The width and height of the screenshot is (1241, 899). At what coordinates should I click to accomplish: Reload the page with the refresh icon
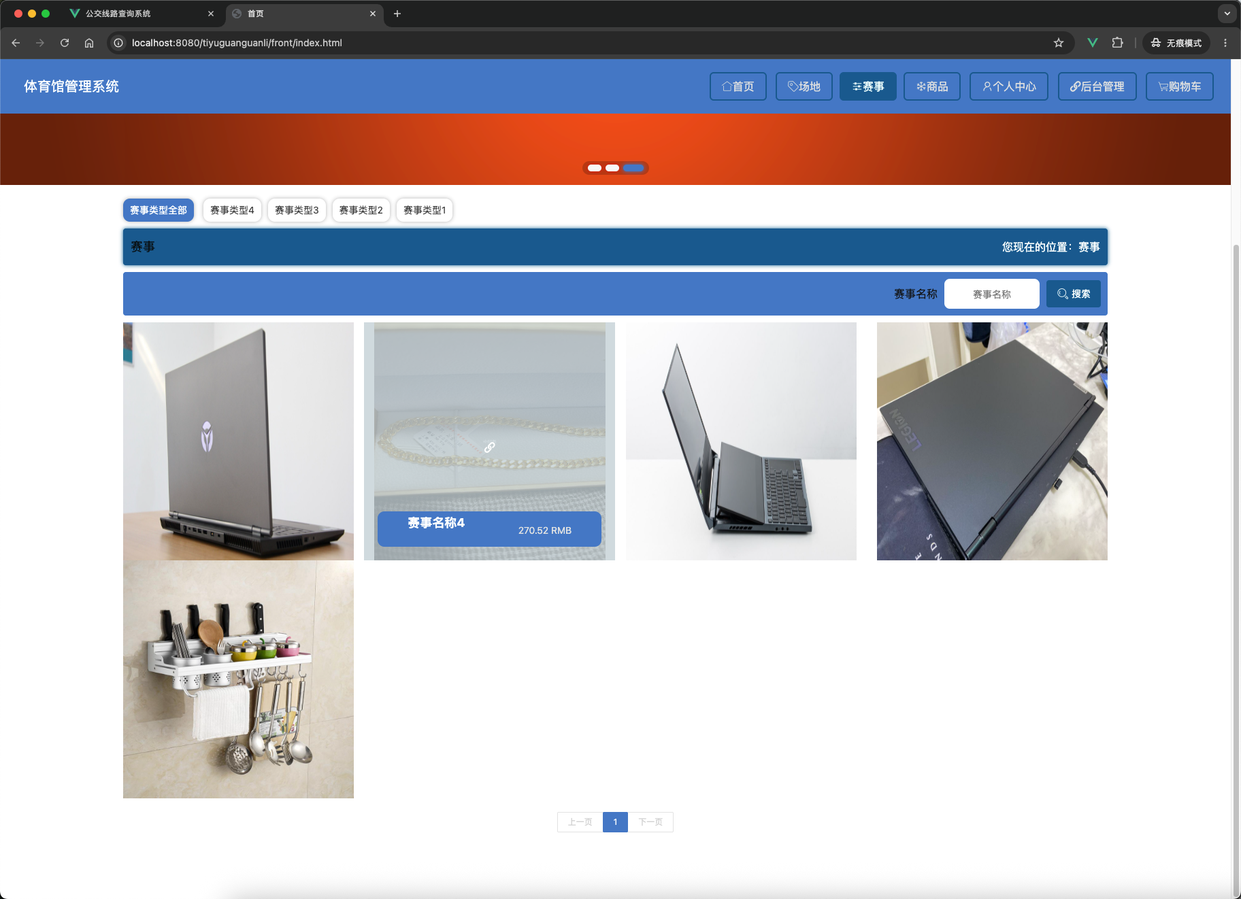pos(65,43)
